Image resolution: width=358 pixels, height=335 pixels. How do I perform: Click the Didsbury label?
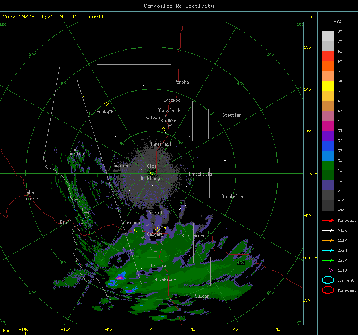point(150,178)
